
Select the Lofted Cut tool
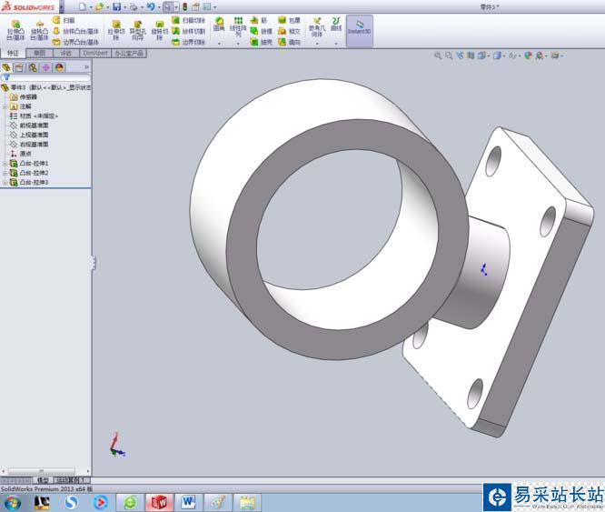tap(189, 31)
